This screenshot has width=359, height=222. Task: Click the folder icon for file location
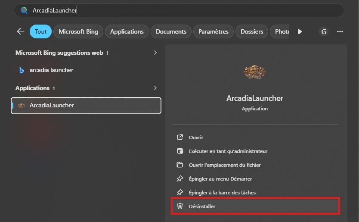tap(180, 165)
